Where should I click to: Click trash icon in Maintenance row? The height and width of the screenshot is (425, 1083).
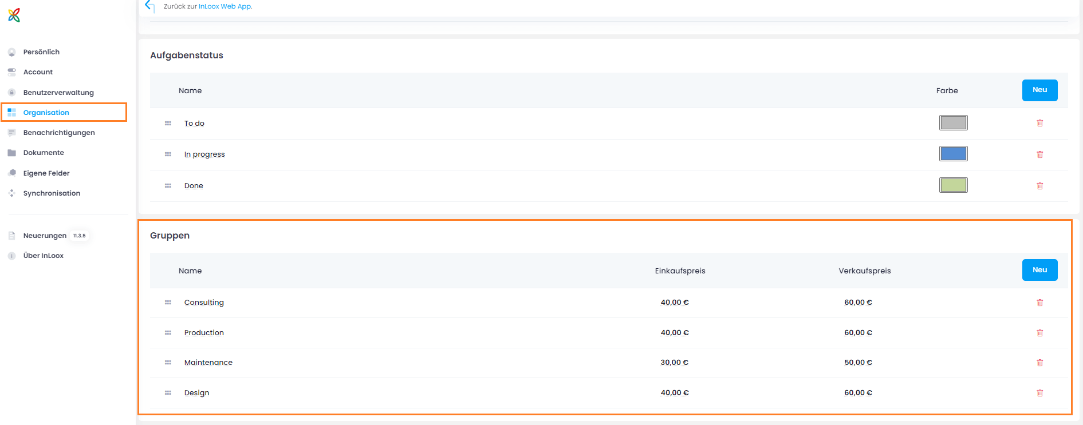click(x=1039, y=363)
